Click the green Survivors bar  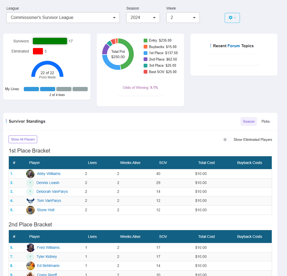pyautogui.click(x=50, y=41)
